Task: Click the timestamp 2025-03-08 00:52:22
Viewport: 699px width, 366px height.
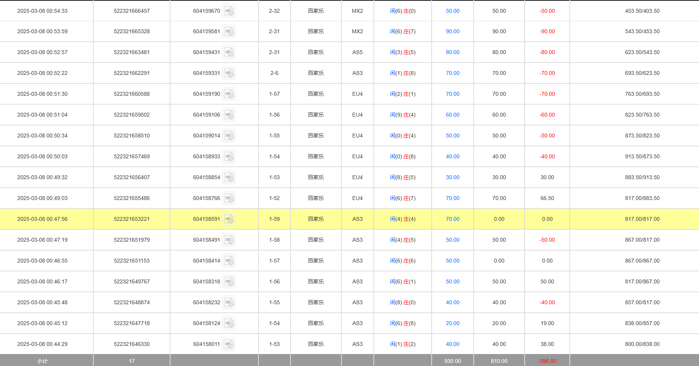Action: 42,73
